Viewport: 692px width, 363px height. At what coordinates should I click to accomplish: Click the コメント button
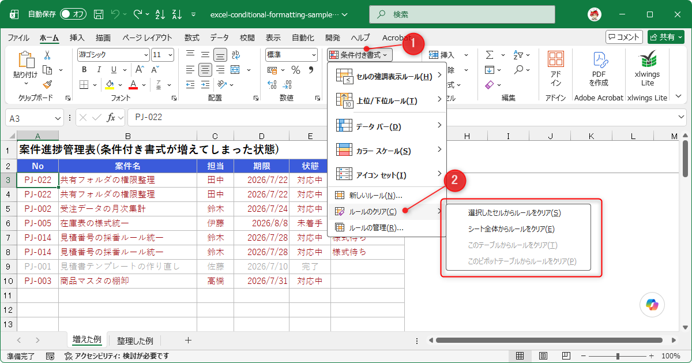(624, 37)
